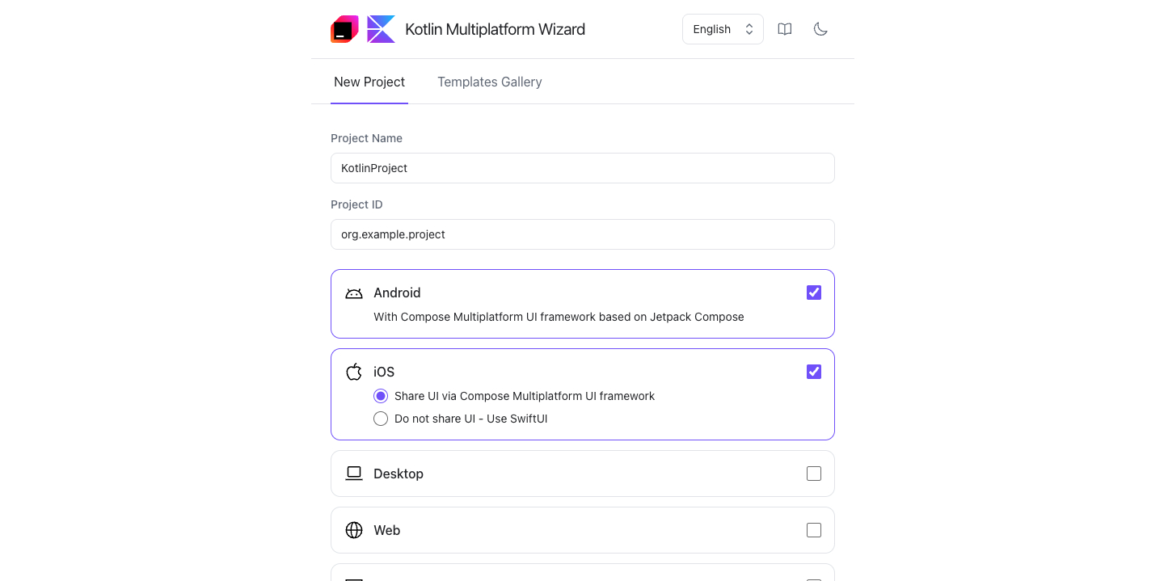Uncheck the iOS target checkbox
The width and height of the screenshot is (1164, 581).
(813, 372)
